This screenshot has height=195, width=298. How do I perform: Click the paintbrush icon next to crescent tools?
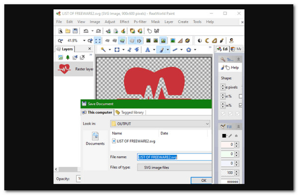point(222,41)
